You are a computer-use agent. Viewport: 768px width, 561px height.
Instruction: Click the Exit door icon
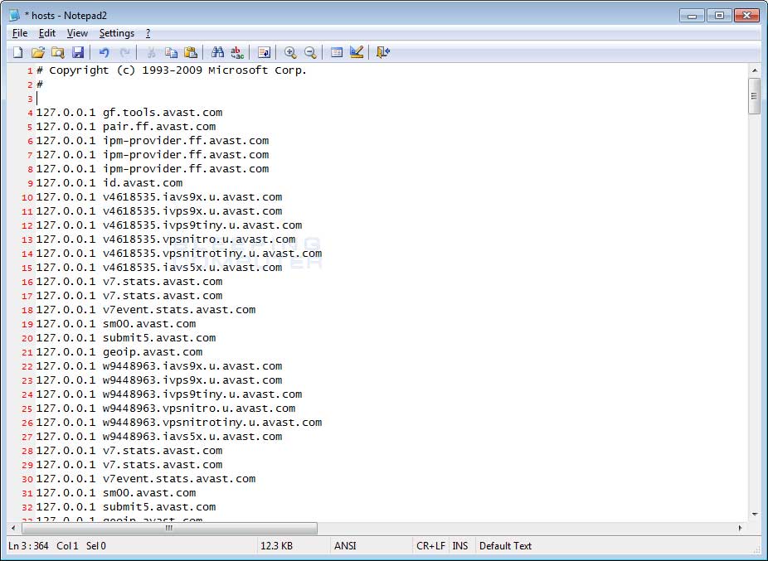(x=382, y=52)
